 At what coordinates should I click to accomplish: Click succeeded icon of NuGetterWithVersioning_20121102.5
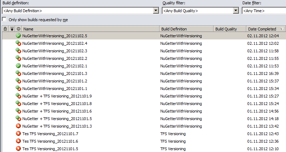[x=18, y=35]
